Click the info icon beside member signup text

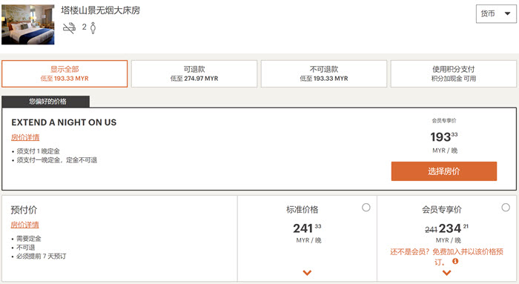click(x=455, y=261)
